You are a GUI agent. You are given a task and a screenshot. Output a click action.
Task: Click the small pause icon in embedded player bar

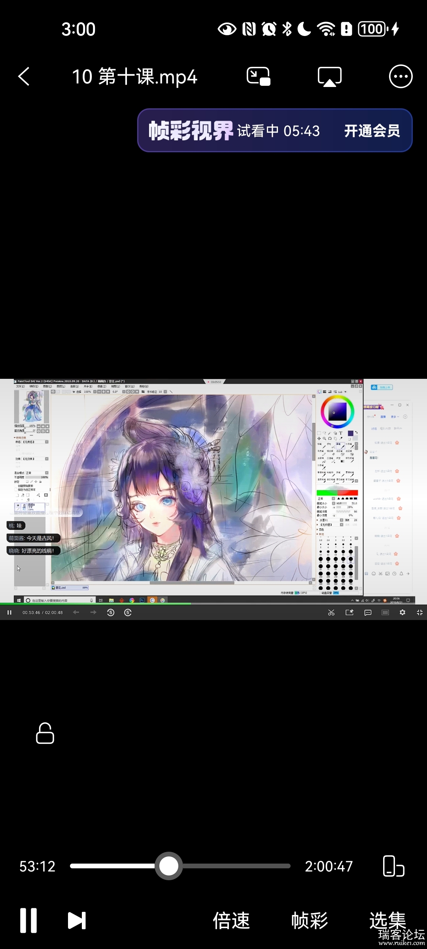point(9,613)
